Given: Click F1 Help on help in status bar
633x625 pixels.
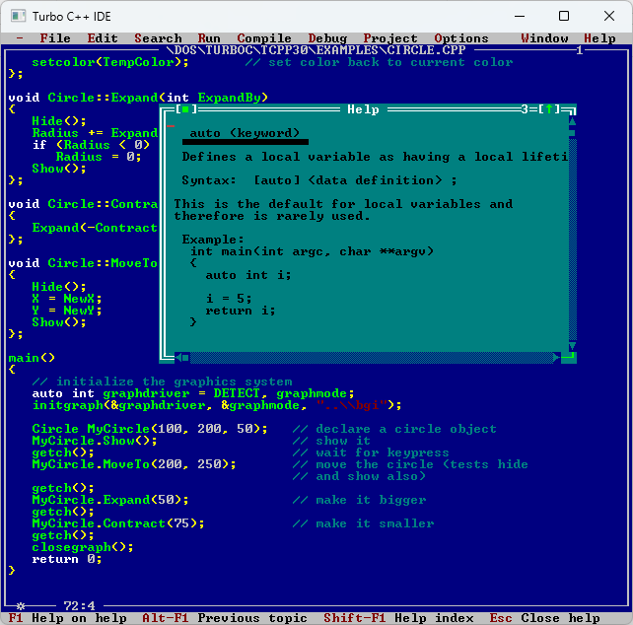Looking at the screenshot, I should 67,618.
